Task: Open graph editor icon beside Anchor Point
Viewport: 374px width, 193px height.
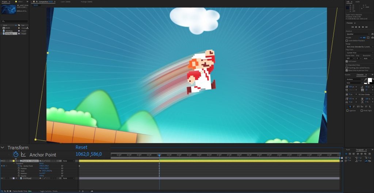Action: coord(23,154)
